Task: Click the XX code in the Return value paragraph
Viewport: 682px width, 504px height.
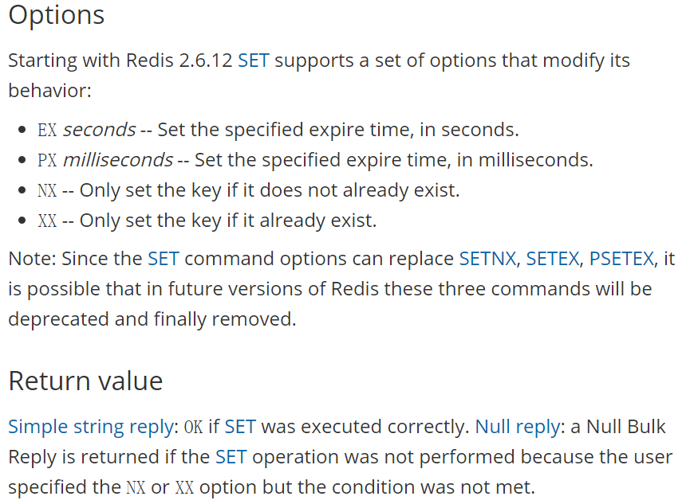Action: click(x=184, y=487)
